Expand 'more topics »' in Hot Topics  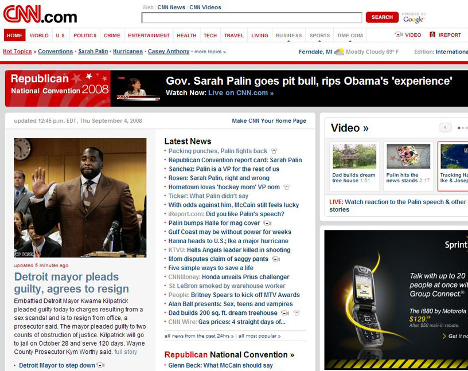pos(210,52)
